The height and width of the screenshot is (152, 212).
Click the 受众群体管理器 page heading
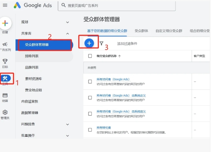102,19
